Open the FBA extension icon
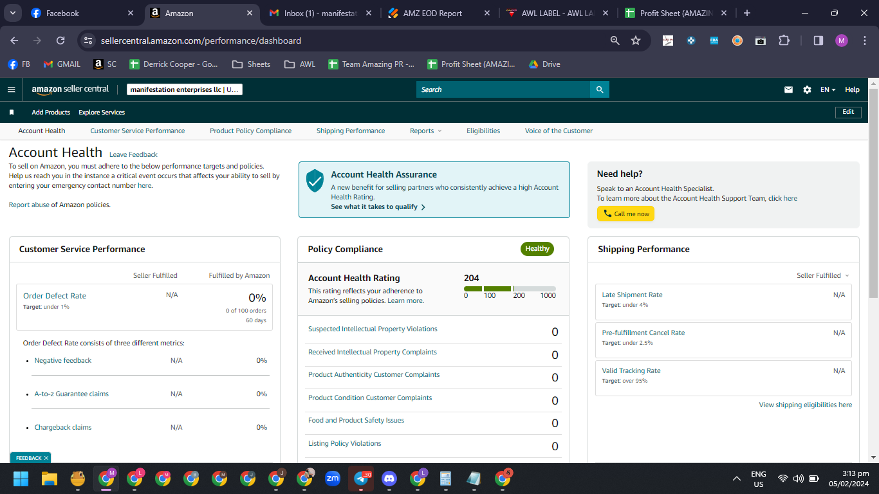 tap(714, 41)
